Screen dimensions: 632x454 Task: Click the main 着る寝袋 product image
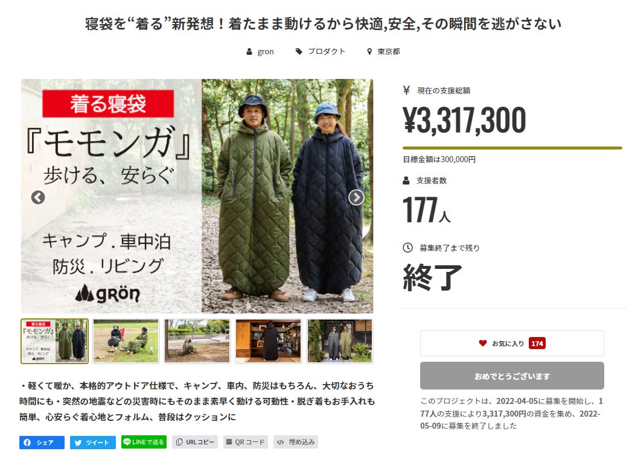[197, 196]
